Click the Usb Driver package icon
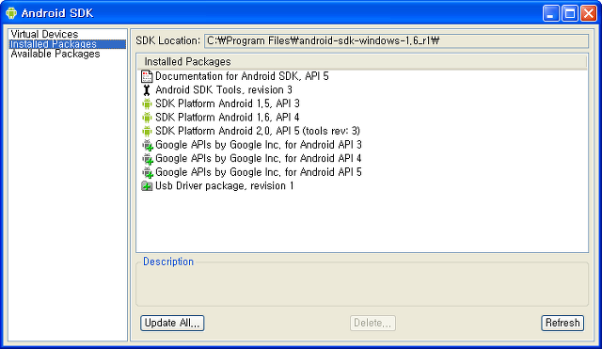This screenshot has height=349, width=602. pos(147,186)
